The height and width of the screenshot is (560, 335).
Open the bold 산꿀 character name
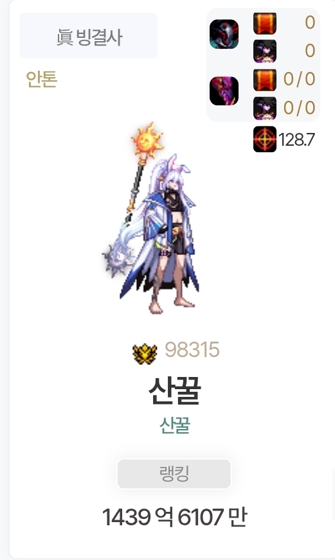click(175, 390)
